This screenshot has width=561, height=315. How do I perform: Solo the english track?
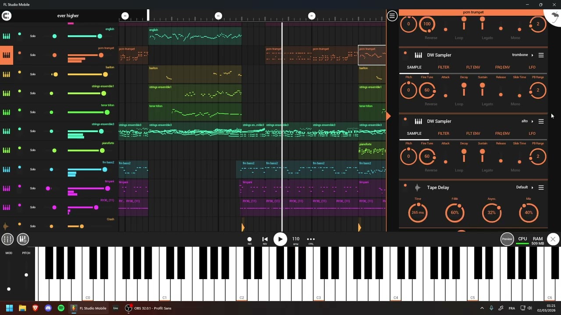[x=33, y=36]
